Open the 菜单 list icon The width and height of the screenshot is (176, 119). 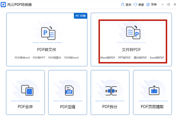[x=148, y=5]
